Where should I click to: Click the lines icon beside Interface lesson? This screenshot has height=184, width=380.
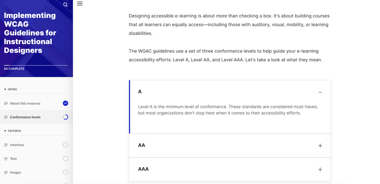tap(6, 145)
